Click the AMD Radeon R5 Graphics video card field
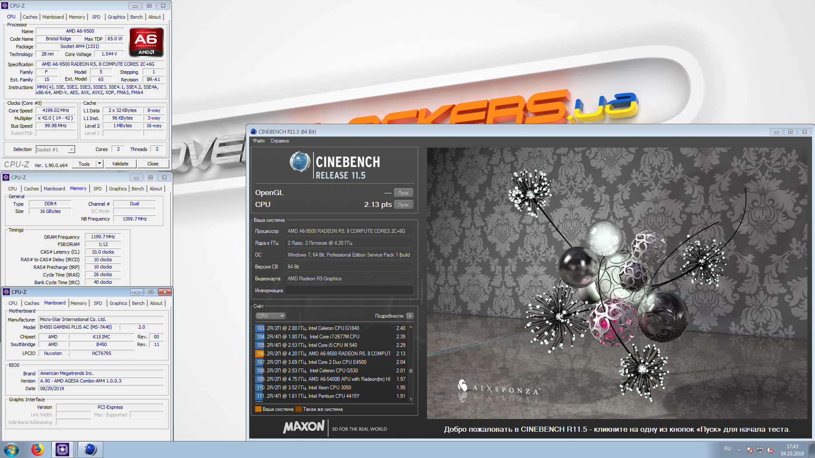Image resolution: width=815 pixels, height=458 pixels. pos(349,279)
